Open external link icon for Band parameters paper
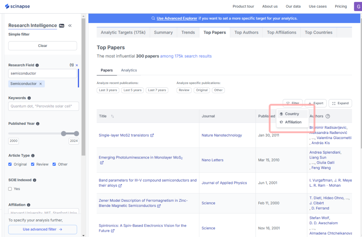Viewport: 362px width, 237px height. point(120,186)
